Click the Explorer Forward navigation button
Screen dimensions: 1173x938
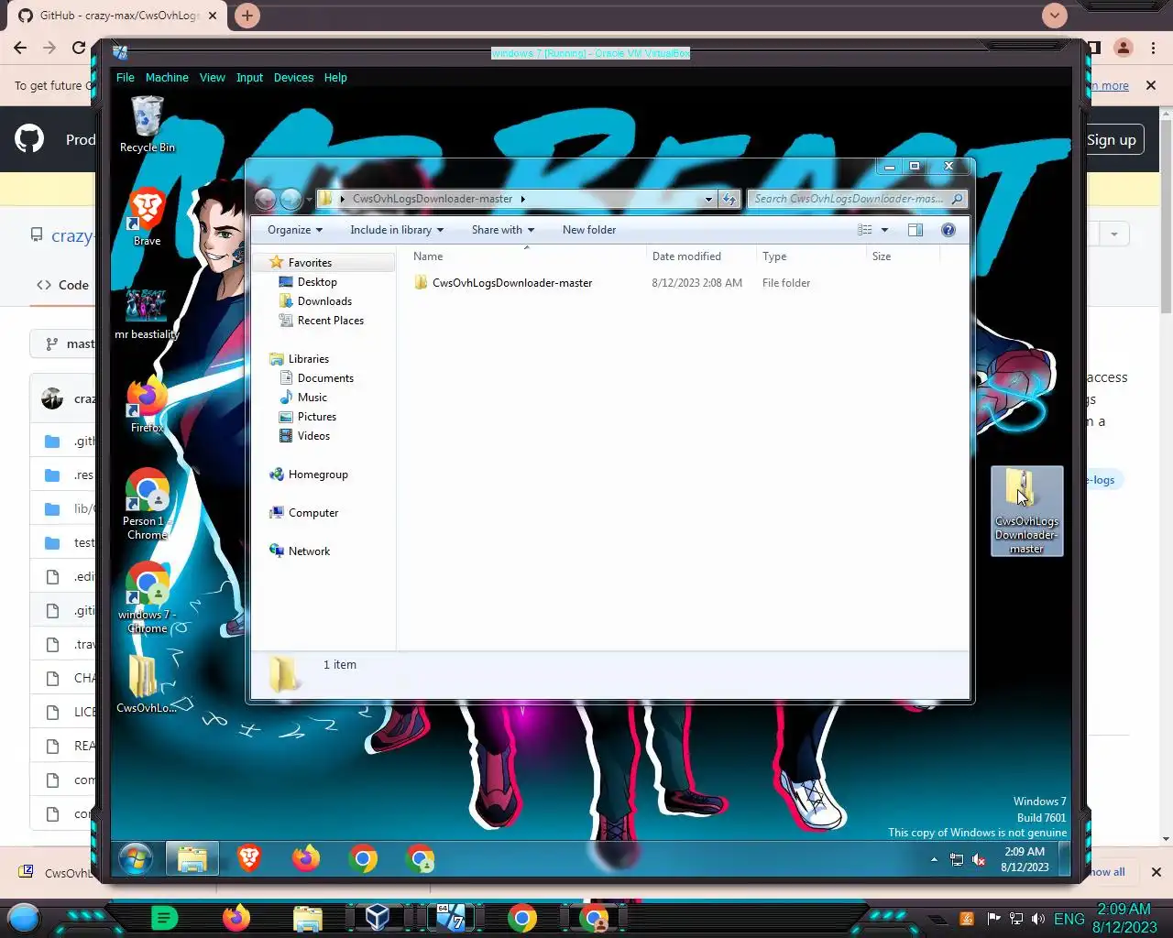click(291, 199)
